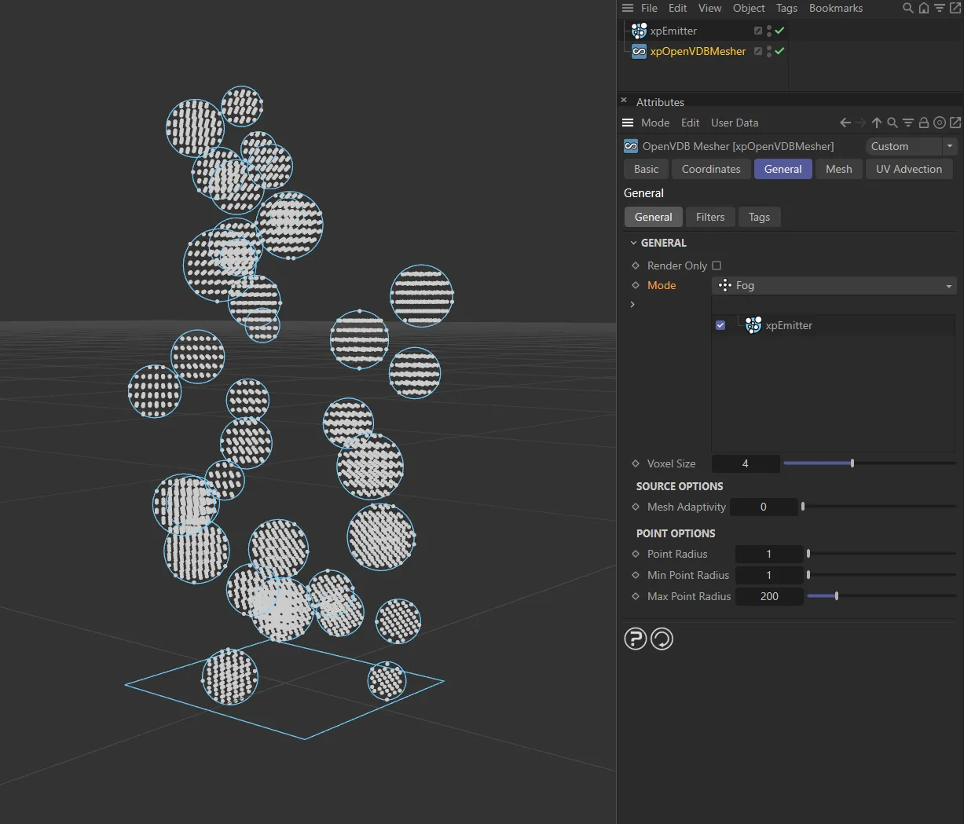Click the circular reset arrow button
The width and height of the screenshot is (964, 824).
pyautogui.click(x=662, y=639)
